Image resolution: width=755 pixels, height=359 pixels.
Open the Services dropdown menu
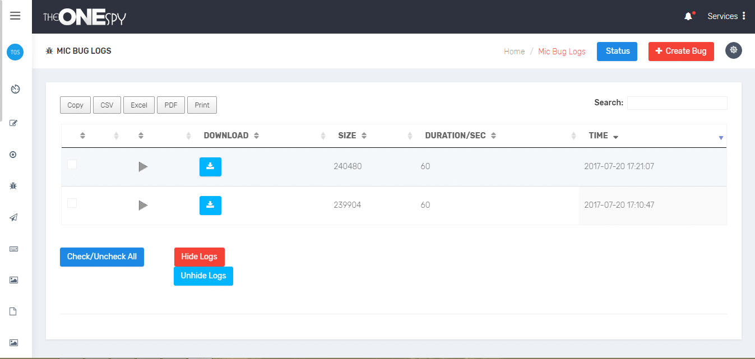coord(726,16)
